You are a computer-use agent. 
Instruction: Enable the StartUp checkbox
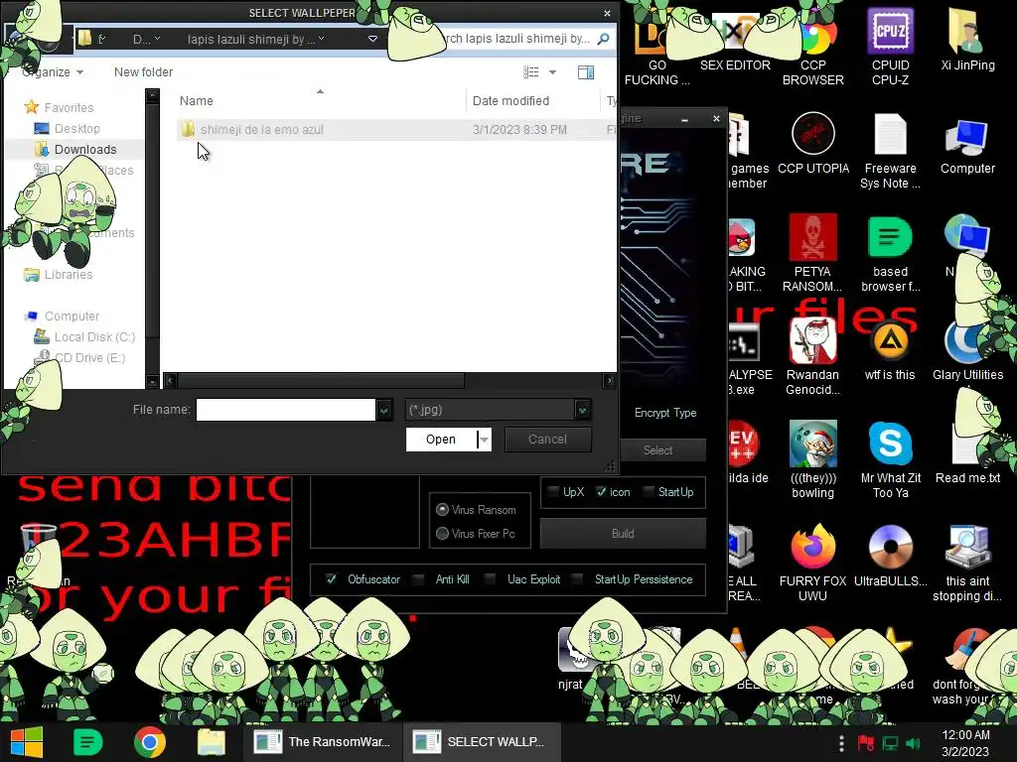tap(648, 492)
